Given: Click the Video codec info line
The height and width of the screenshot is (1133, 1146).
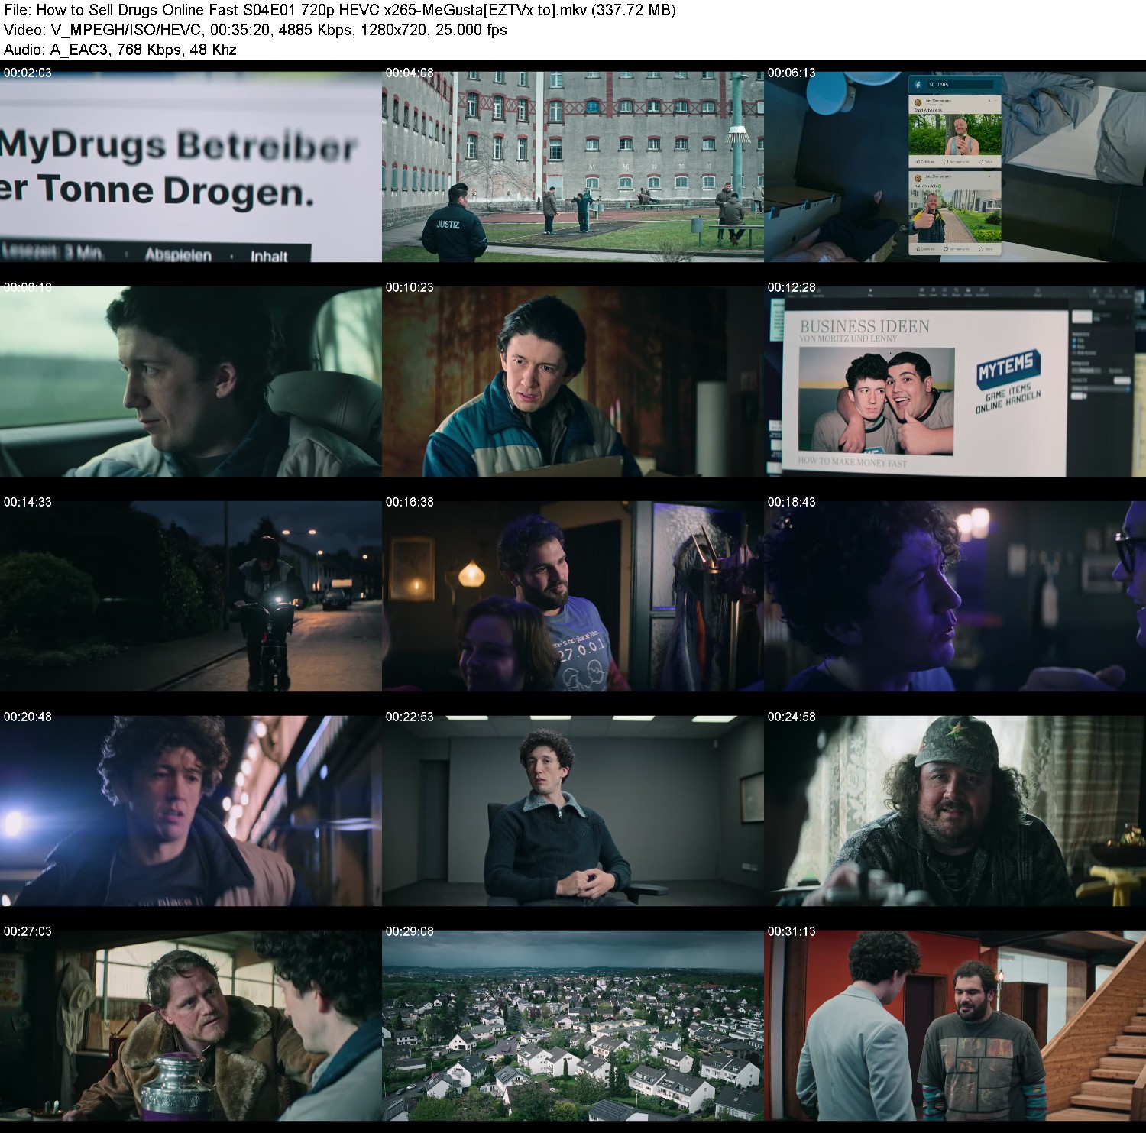Looking at the screenshot, I should pos(255,30).
